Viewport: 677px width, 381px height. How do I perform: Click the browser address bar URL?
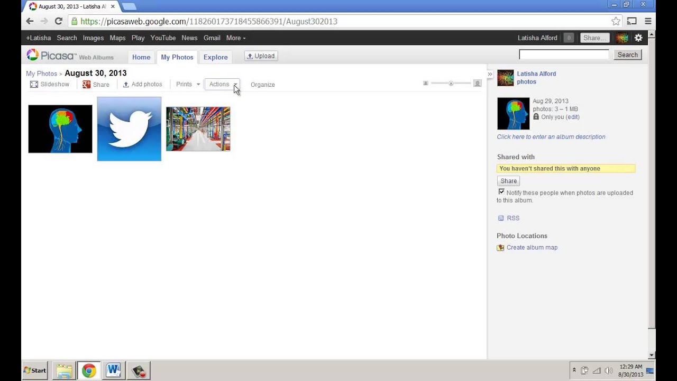click(x=209, y=21)
